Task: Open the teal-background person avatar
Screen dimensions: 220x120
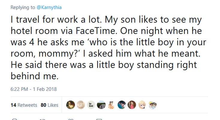Action: click(122, 105)
